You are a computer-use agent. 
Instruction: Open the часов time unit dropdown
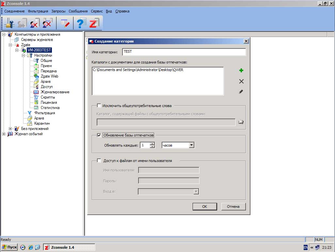[x=191, y=145]
